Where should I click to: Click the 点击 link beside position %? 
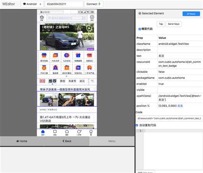click(x=180, y=106)
